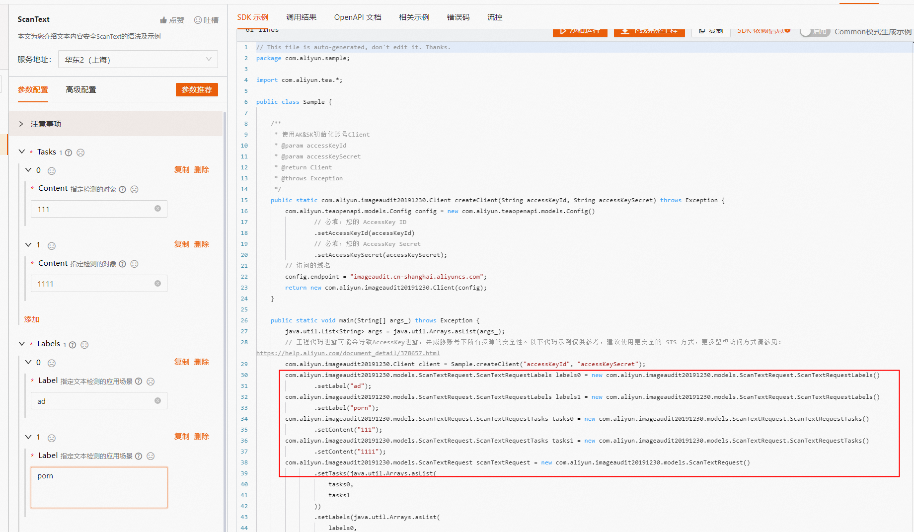Open the 服务地址 region dropdown
Image resolution: width=914 pixels, height=532 pixels.
(x=138, y=60)
